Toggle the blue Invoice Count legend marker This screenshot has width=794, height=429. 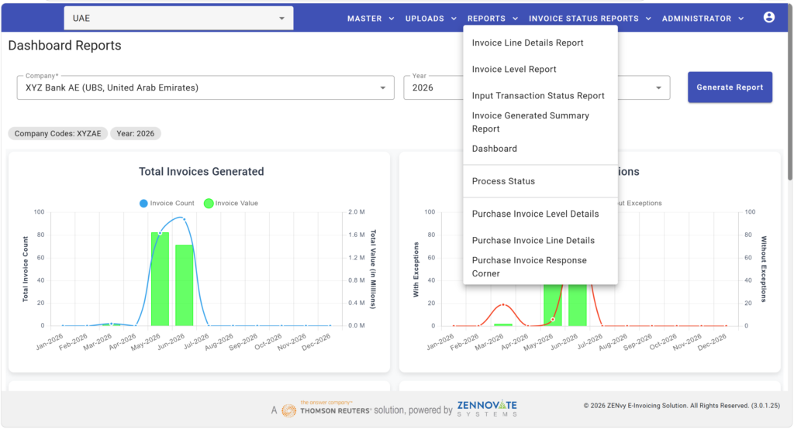coord(143,204)
